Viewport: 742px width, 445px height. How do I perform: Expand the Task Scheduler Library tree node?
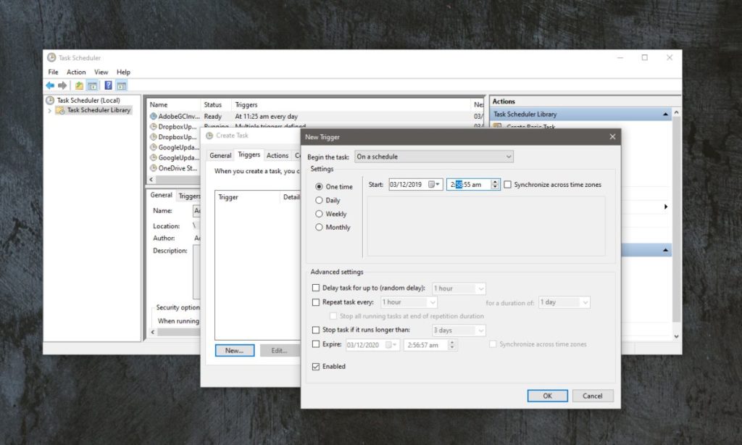(50, 110)
